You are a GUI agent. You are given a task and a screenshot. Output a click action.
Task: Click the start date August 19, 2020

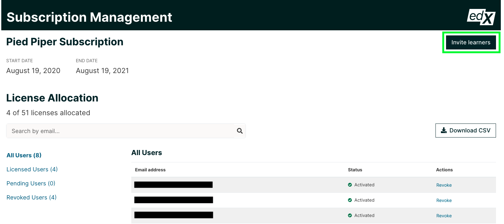[33, 71]
